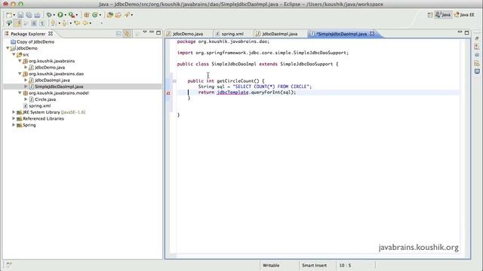
Task: Click the Back navigation arrow icon
Action: tap(85, 23)
